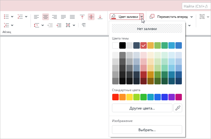Click the numbered list icon

pos(21,17)
